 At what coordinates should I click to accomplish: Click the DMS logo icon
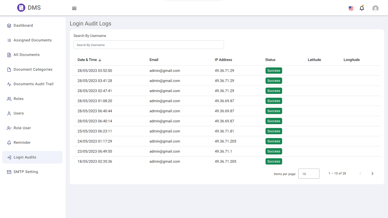click(x=21, y=8)
